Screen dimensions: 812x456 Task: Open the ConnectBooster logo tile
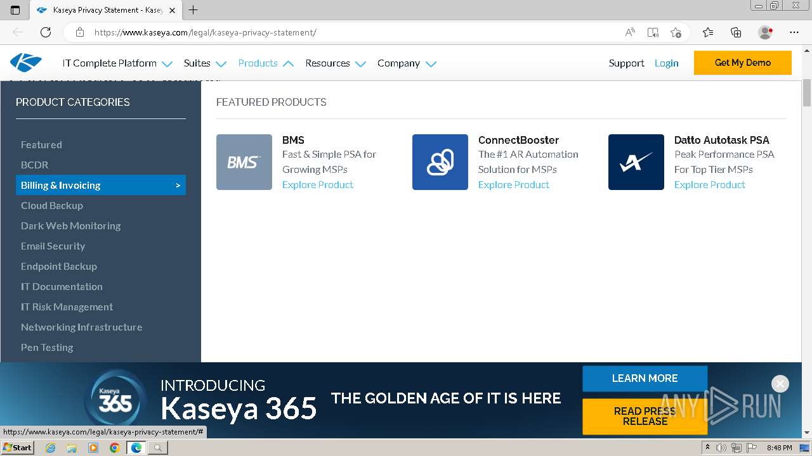(x=440, y=162)
